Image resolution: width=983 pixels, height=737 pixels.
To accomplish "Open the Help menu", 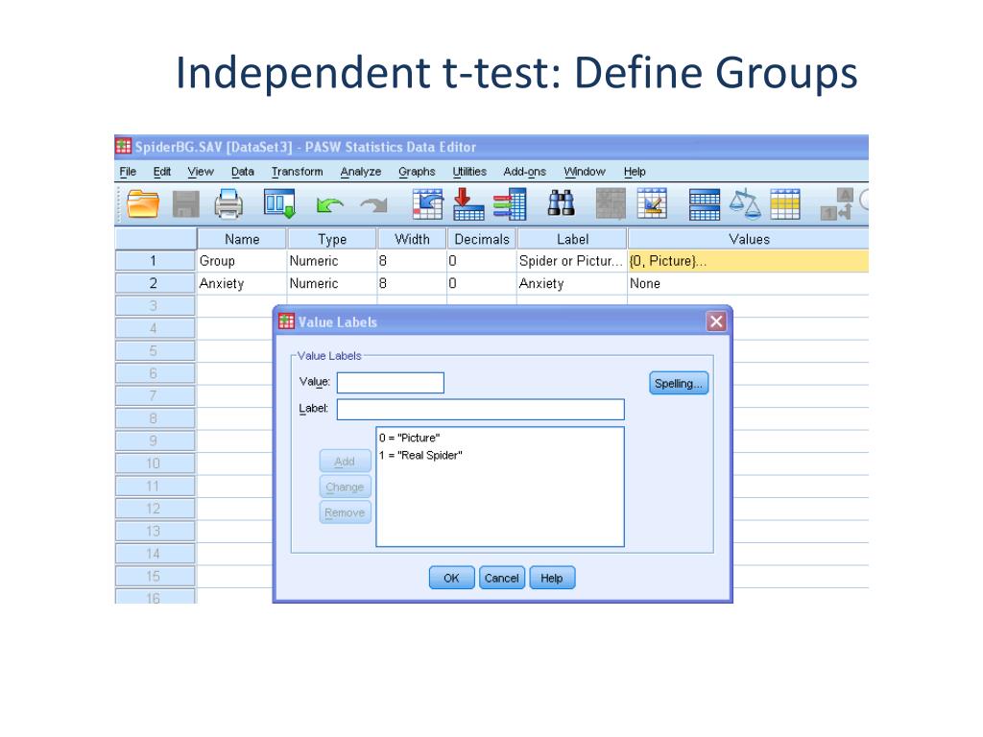I will click(x=635, y=172).
